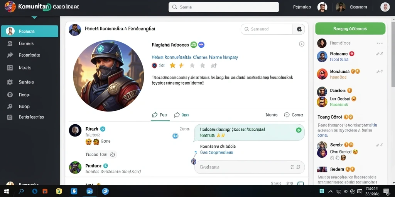Click the button next to Samaned field
Screen dimensions: 395x197
299,29
